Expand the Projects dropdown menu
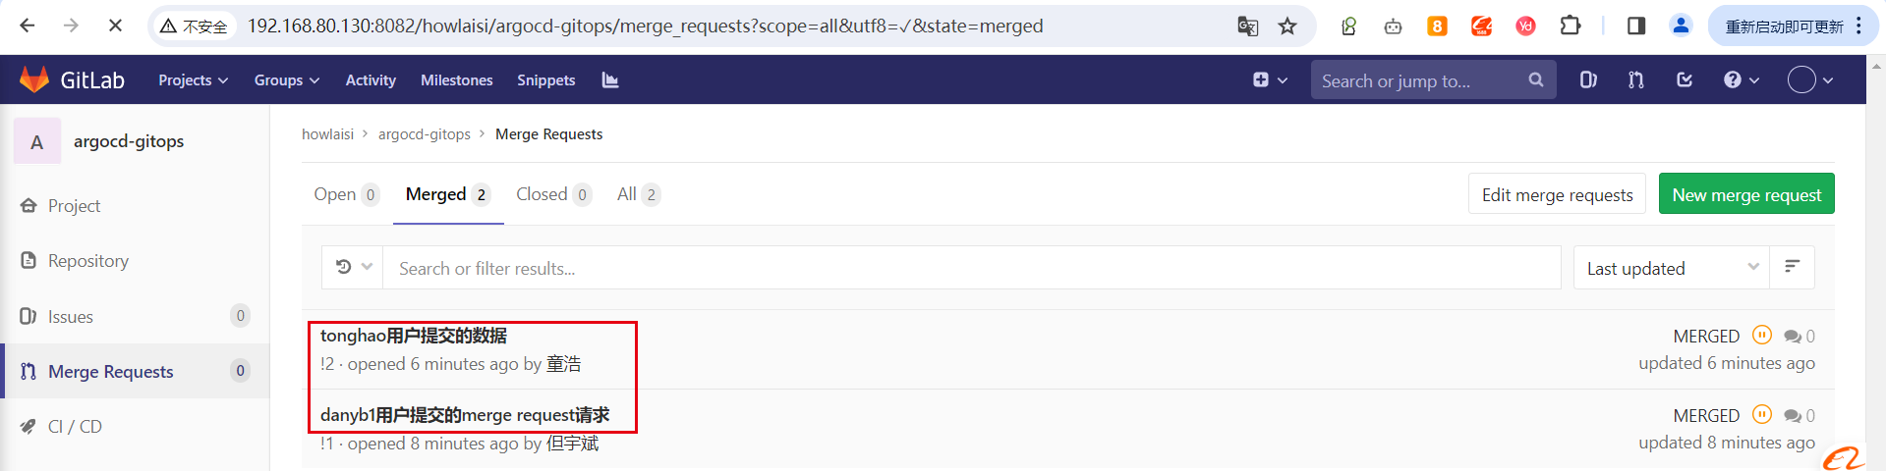 pos(193,80)
